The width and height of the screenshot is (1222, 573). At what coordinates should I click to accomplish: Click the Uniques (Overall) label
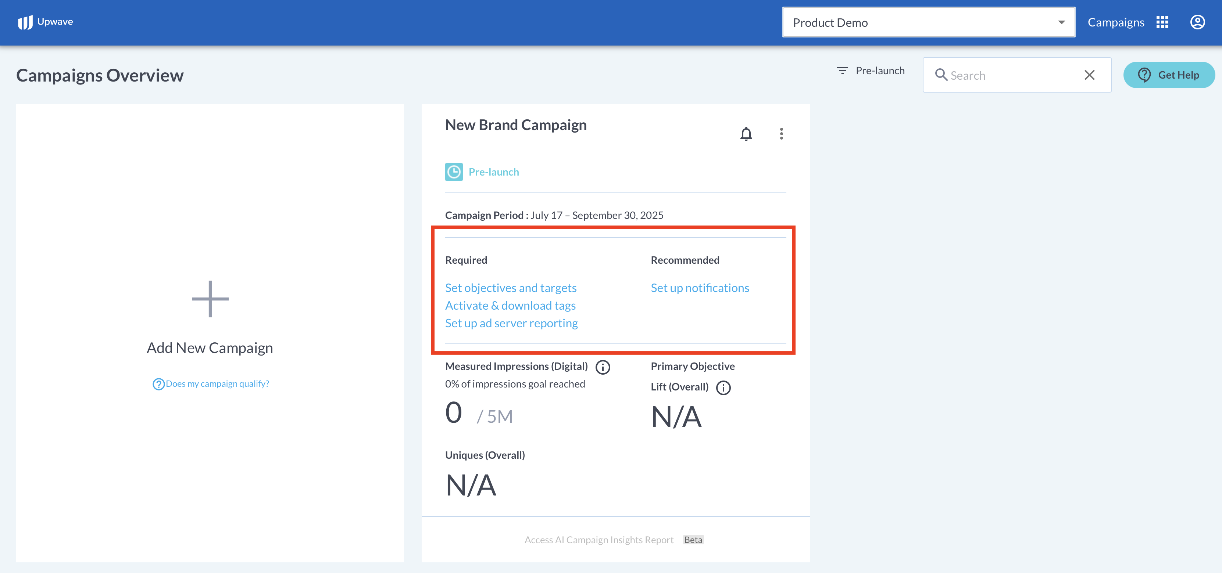point(485,455)
